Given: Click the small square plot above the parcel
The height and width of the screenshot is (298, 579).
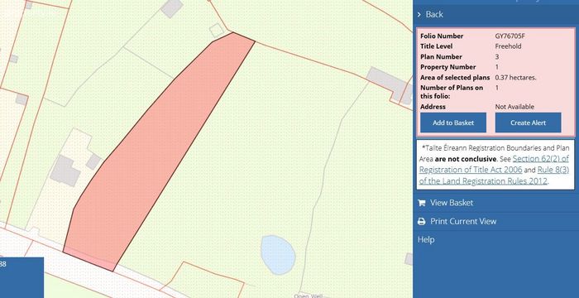Looking at the screenshot, I should pos(217,31).
